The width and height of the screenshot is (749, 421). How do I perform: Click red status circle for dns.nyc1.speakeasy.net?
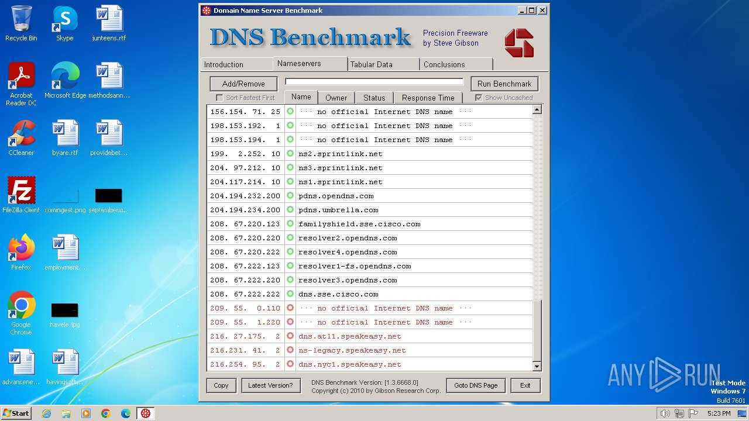click(x=290, y=364)
